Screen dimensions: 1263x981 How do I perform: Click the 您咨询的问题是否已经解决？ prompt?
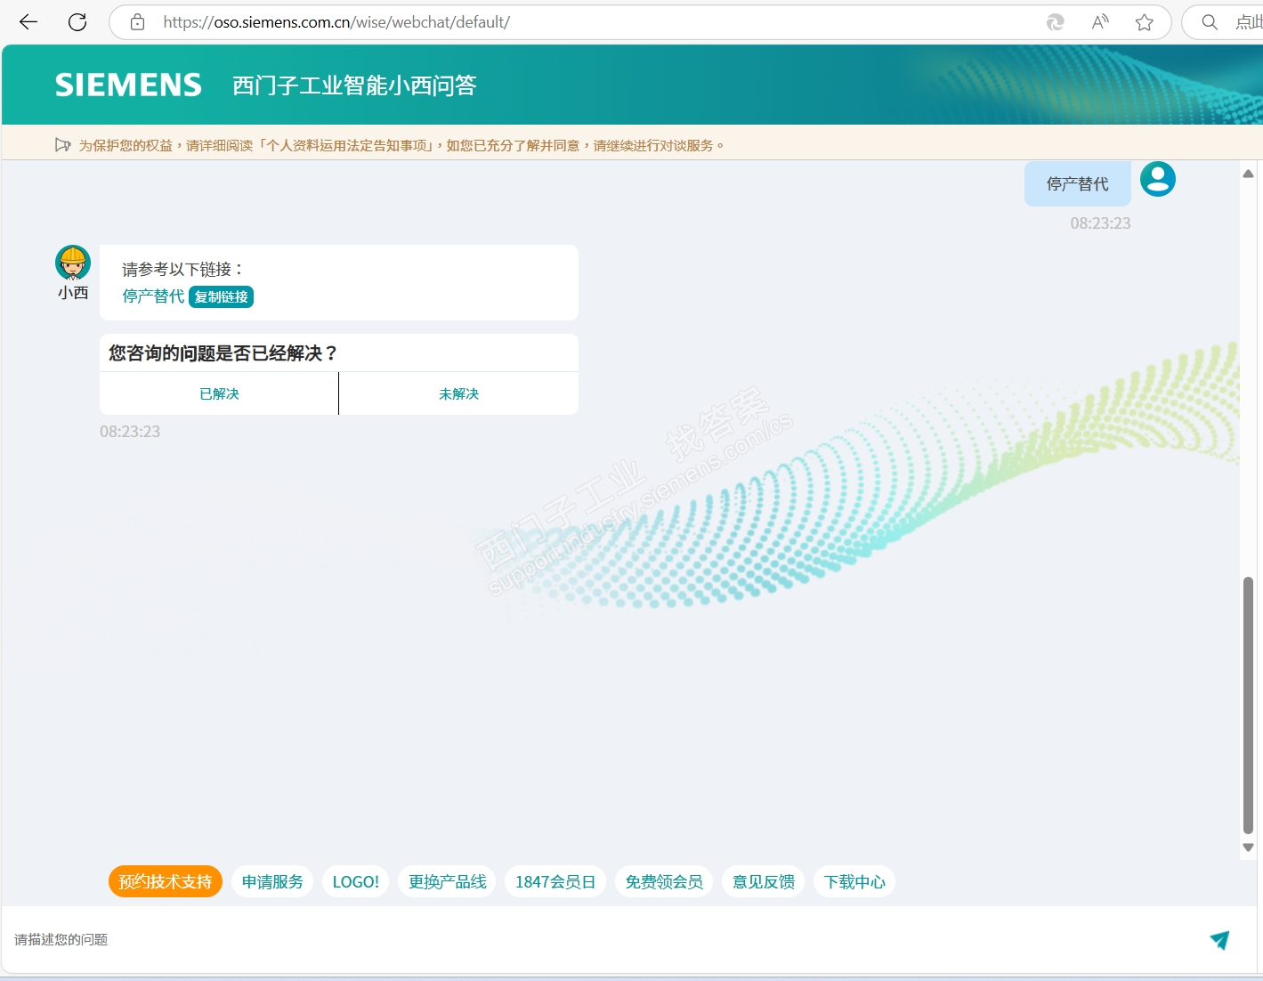pyautogui.click(x=223, y=353)
